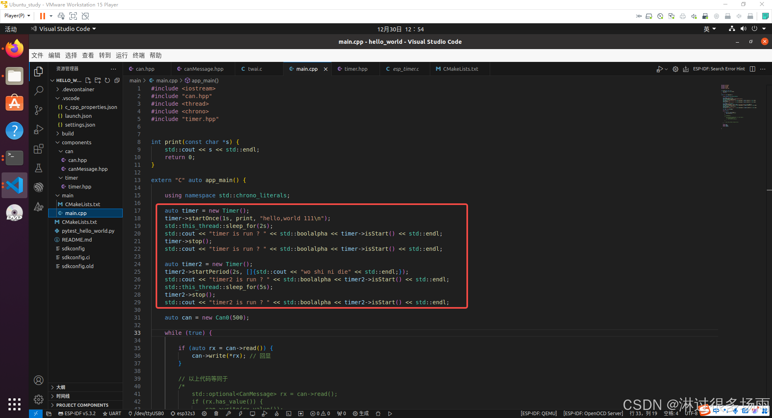Open the Player(P) dropdown menu

17,16
